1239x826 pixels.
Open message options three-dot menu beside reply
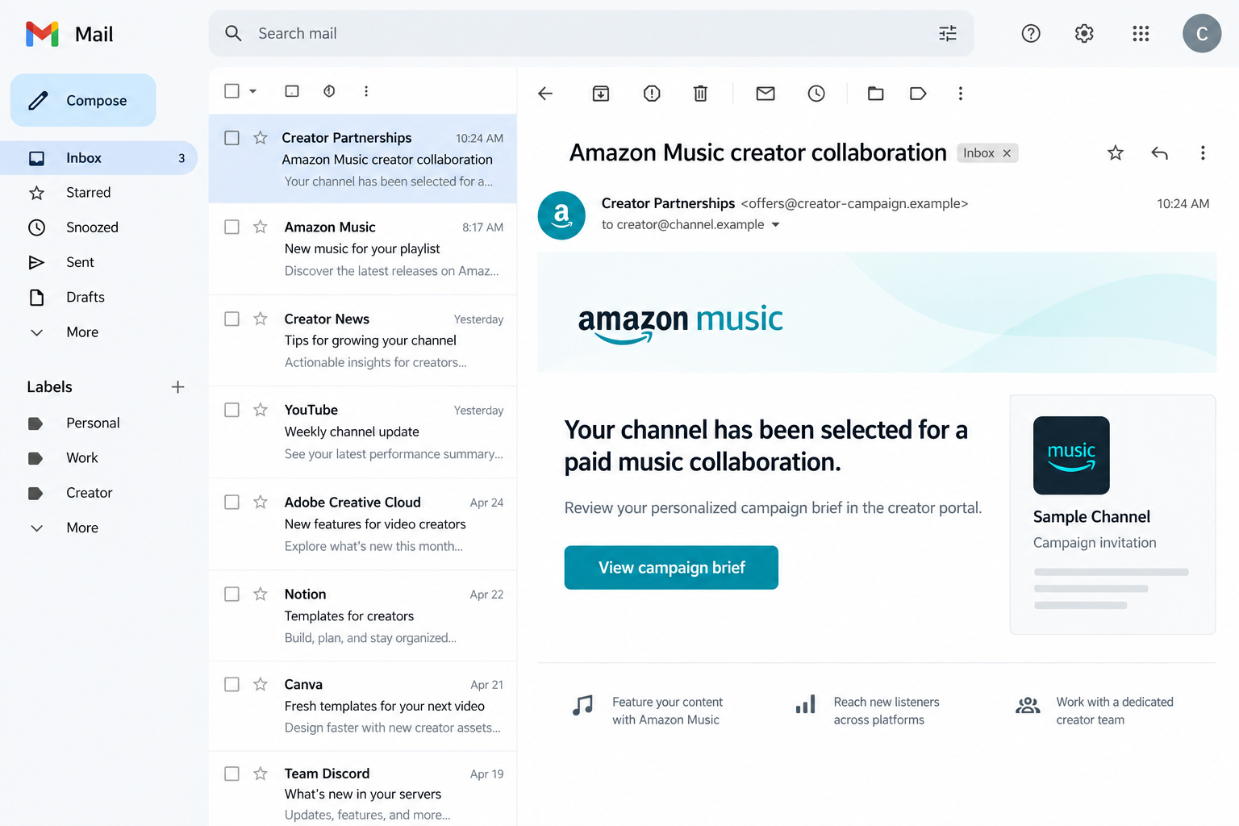1203,153
